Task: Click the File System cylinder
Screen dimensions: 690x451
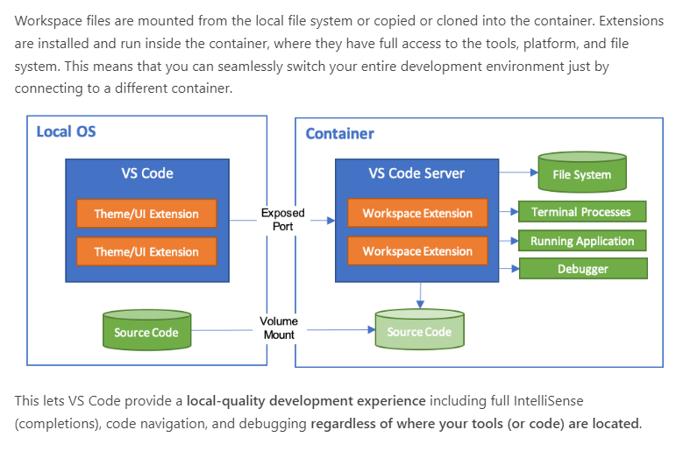Action: pyautogui.click(x=582, y=173)
